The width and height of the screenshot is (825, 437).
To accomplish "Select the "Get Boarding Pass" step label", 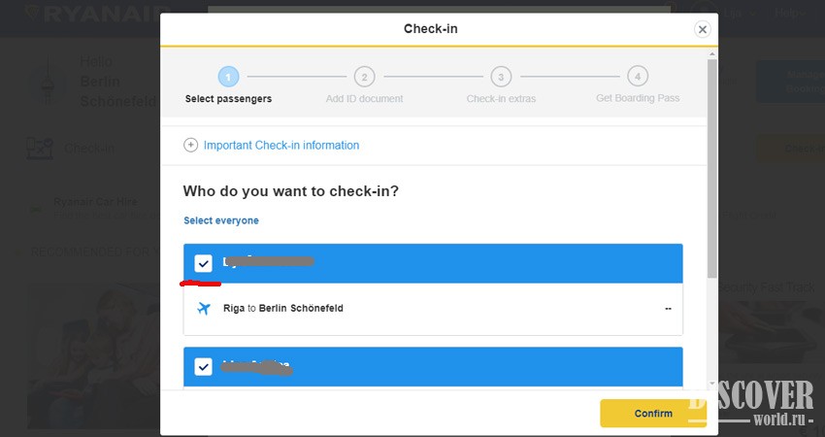I will pyautogui.click(x=637, y=99).
